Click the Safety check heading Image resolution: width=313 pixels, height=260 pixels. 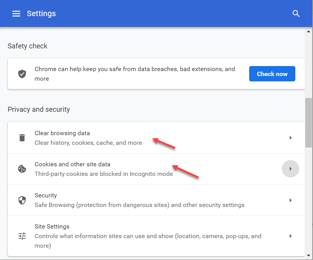[x=27, y=46]
